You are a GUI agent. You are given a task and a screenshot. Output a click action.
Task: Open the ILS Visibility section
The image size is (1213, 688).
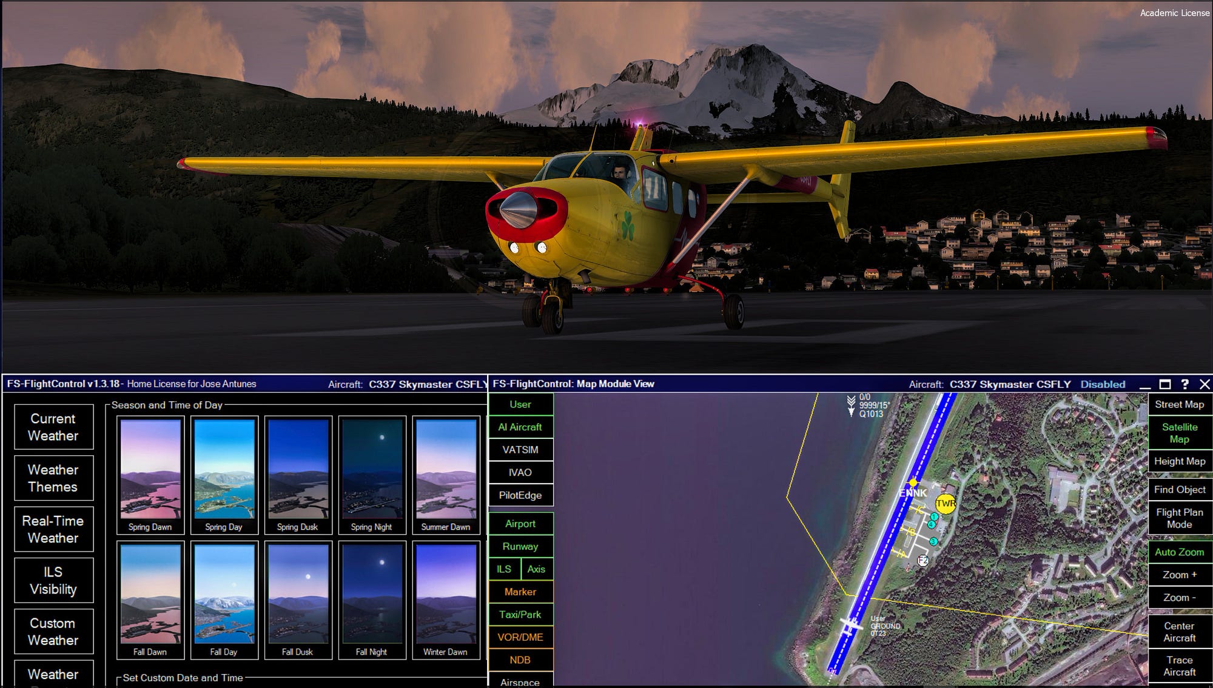[x=53, y=581]
